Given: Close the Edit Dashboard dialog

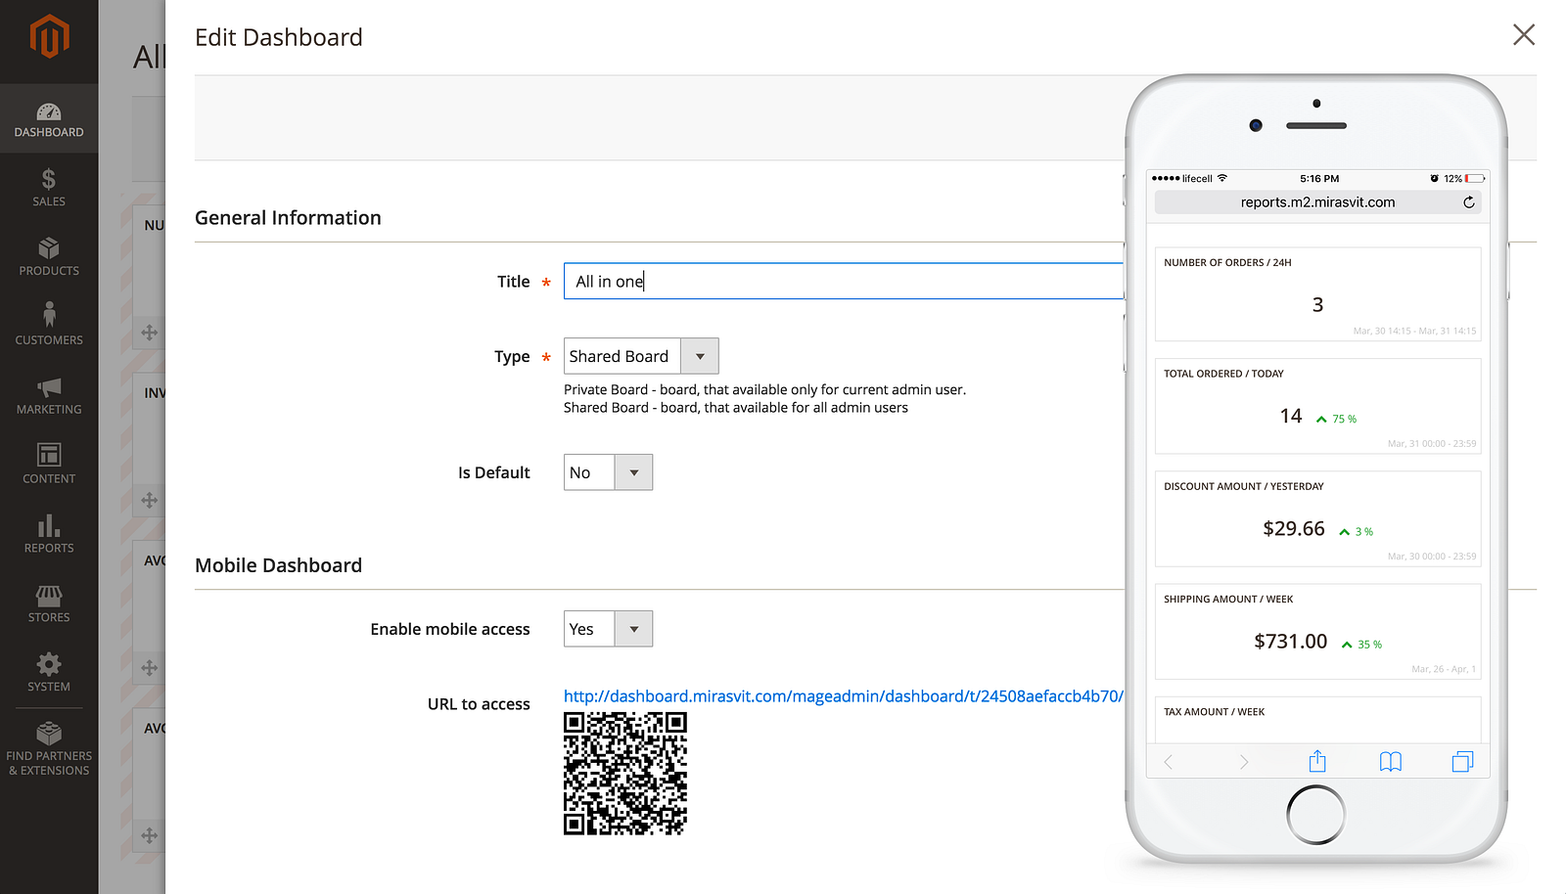Looking at the screenshot, I should 1524,35.
